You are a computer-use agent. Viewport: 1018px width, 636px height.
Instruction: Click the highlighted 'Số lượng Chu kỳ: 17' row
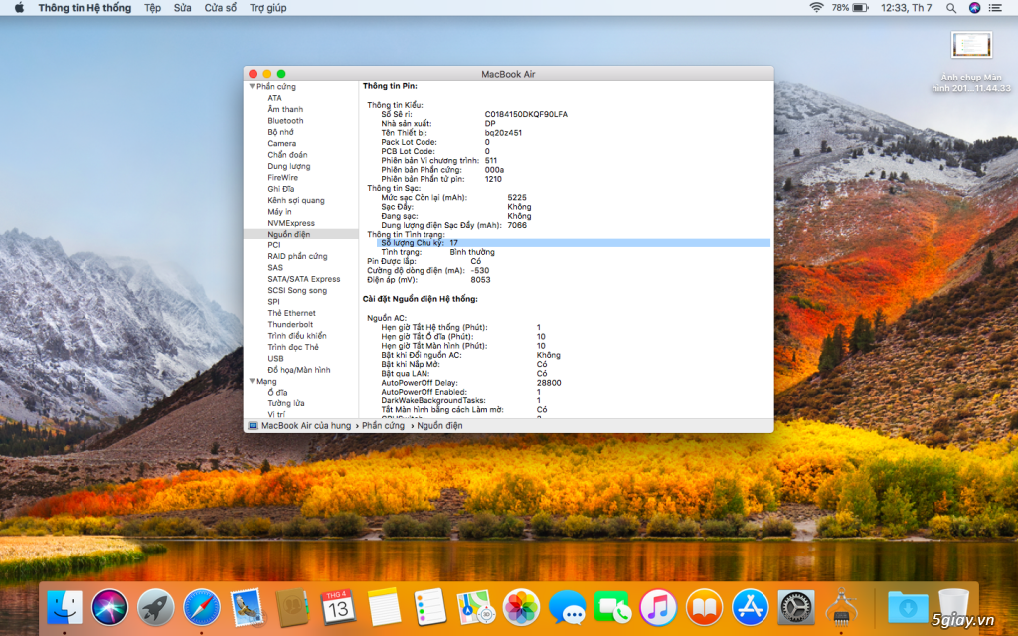(574, 243)
